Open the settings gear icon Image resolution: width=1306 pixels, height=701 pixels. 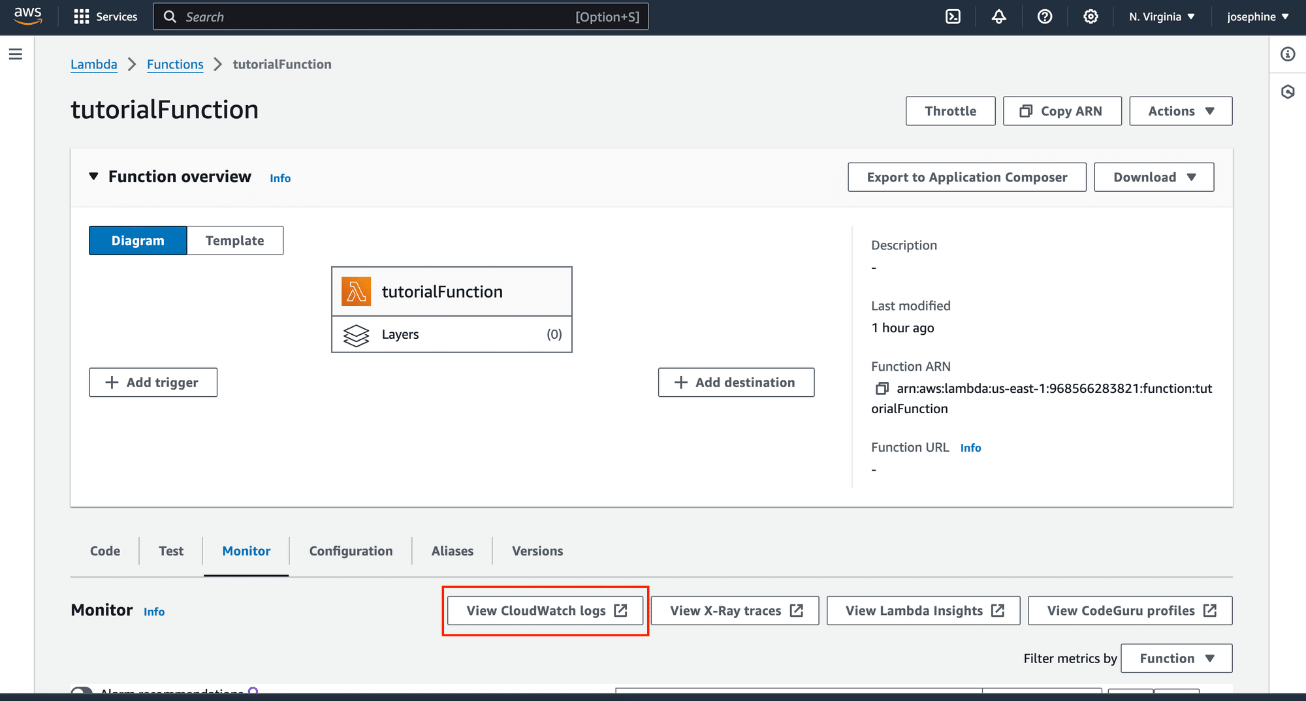coord(1090,17)
